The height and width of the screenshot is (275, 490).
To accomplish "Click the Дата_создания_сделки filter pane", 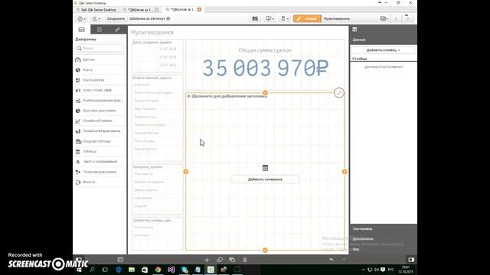I will (x=158, y=56).
